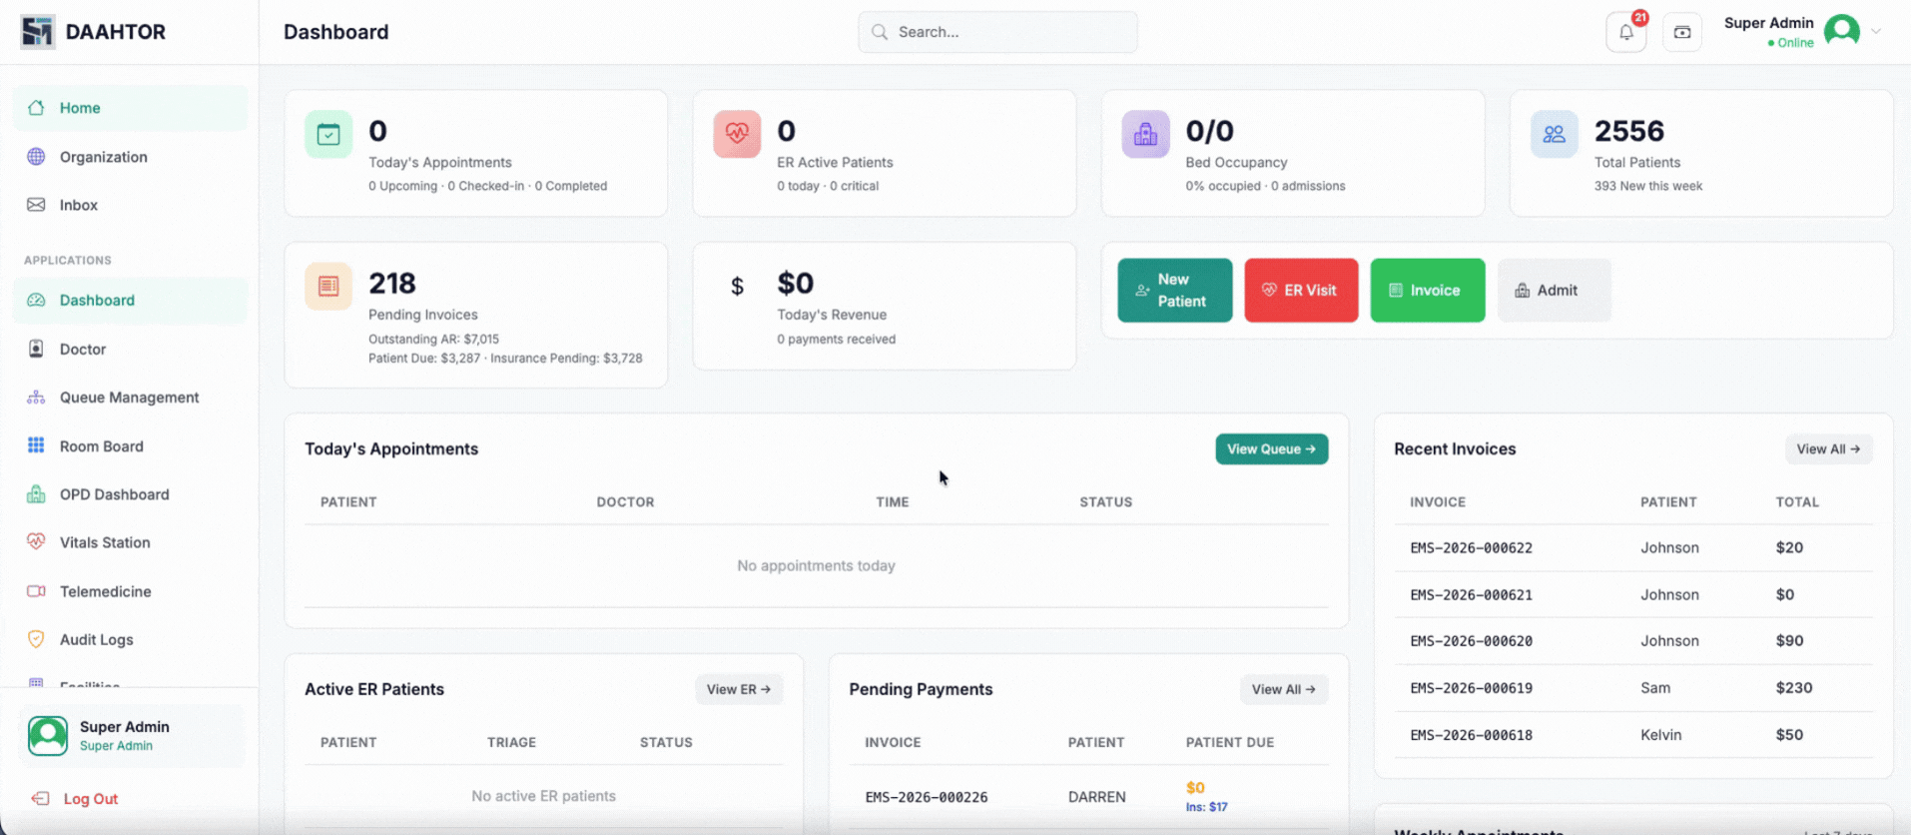
Task: Click the DAAHTOR logo icon
Action: 37,32
